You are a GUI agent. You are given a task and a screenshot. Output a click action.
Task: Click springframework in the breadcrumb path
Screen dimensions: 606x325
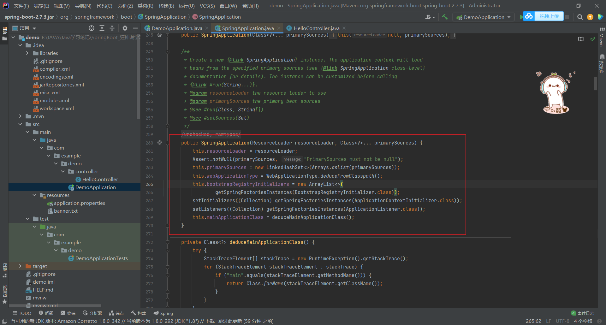pos(95,17)
